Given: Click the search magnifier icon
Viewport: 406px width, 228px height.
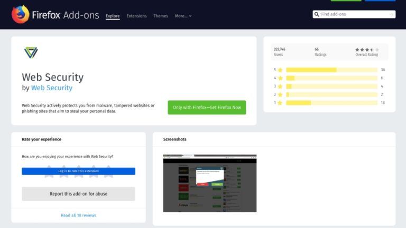Looking at the screenshot, I should coord(317,14).
